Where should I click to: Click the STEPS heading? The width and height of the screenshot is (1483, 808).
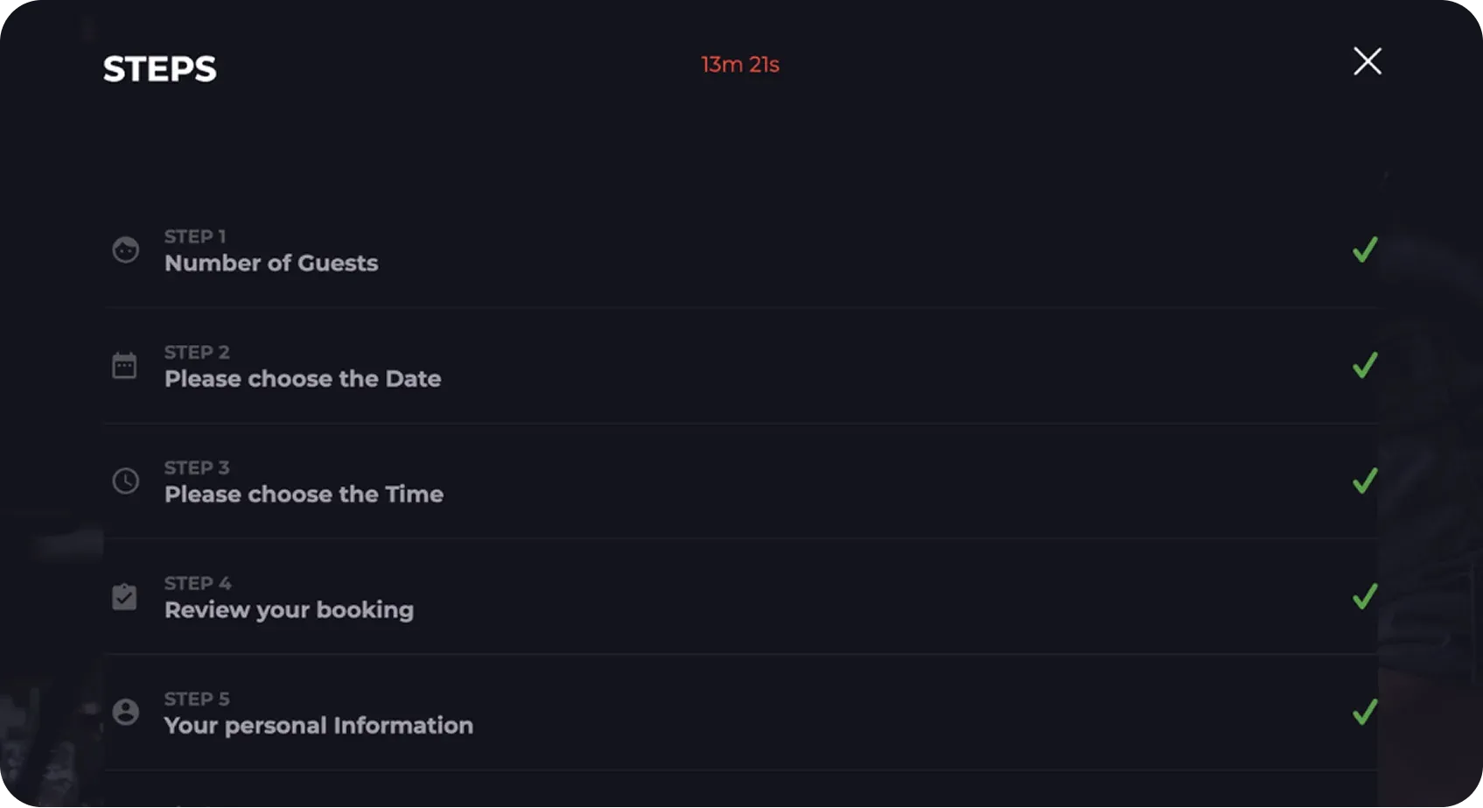click(x=159, y=69)
